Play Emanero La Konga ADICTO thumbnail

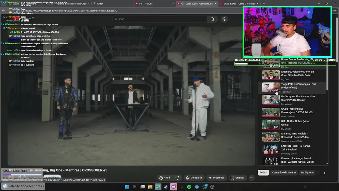pos(271,161)
